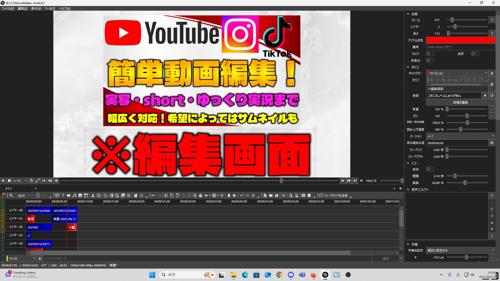500x281 pixels.
Task: Click the 追加 button beside the input
Action: 385,258
